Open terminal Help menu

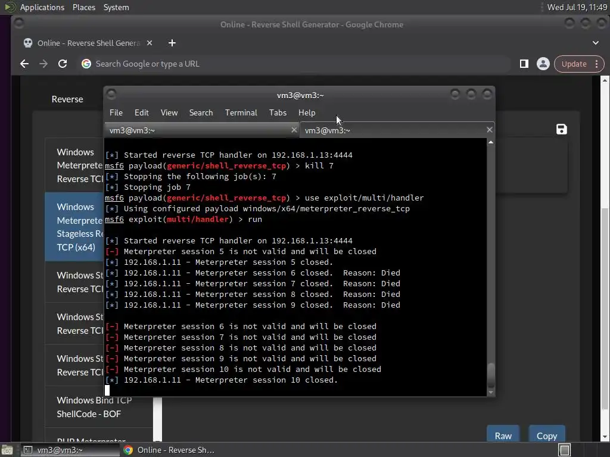pos(307,112)
